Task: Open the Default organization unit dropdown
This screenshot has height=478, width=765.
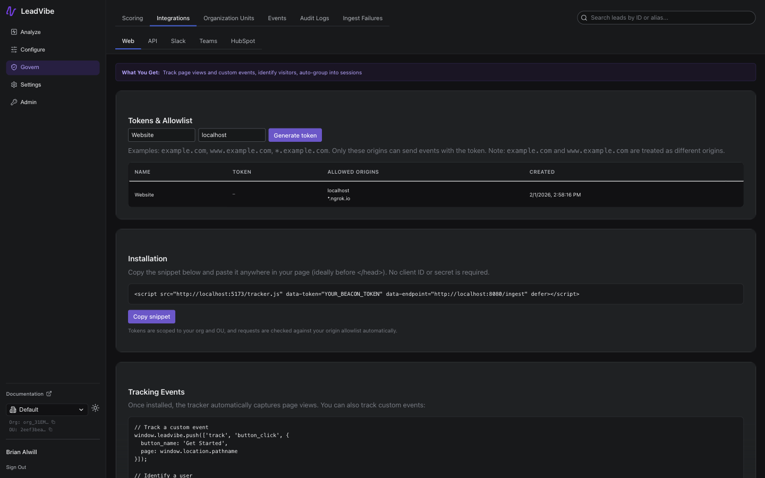Action: 47,409
